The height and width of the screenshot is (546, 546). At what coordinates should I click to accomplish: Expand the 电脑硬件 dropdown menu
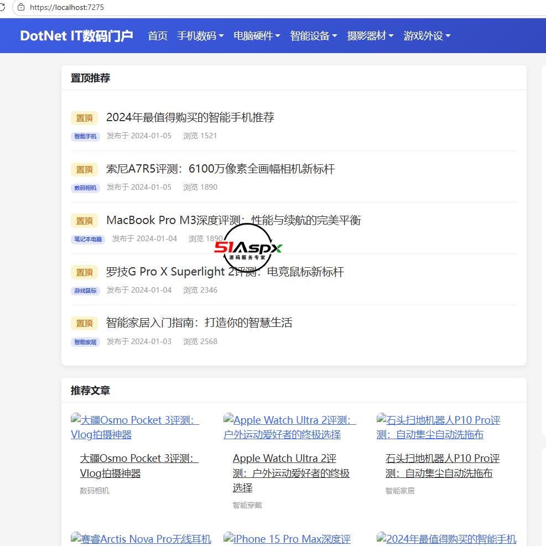click(x=257, y=36)
